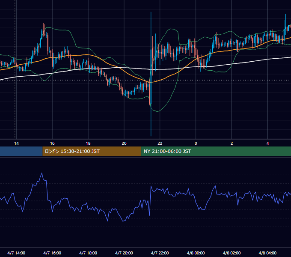Click the 4/7 14:00 date label
The width and height of the screenshot is (291, 257).
tap(16, 253)
